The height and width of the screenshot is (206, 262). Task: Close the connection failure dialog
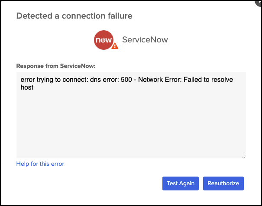tap(259, 2)
